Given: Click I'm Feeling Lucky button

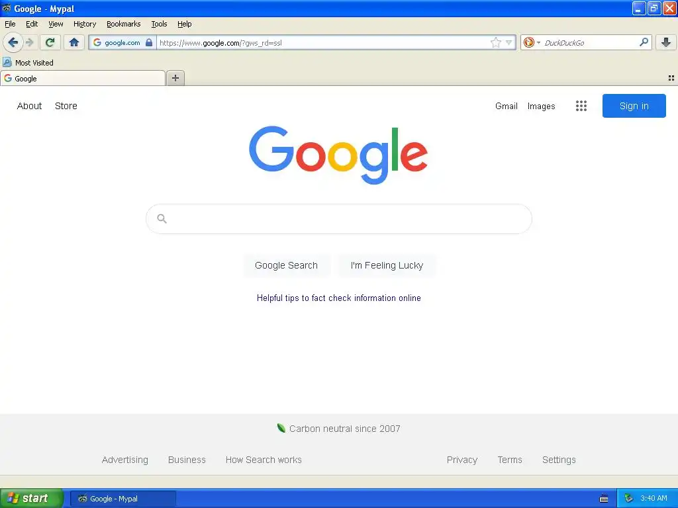Looking at the screenshot, I should pos(387,265).
